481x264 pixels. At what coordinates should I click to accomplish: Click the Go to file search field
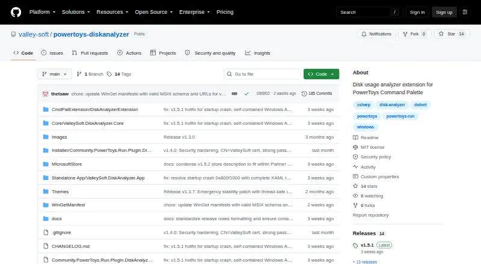(263, 74)
